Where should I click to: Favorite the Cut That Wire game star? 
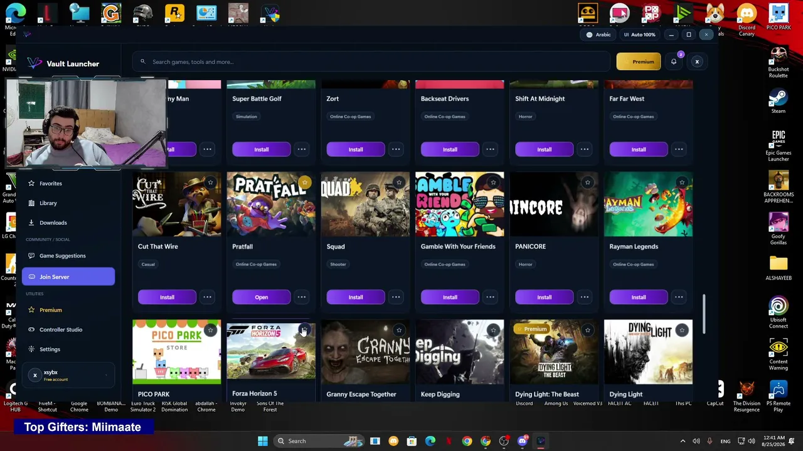pos(210,182)
